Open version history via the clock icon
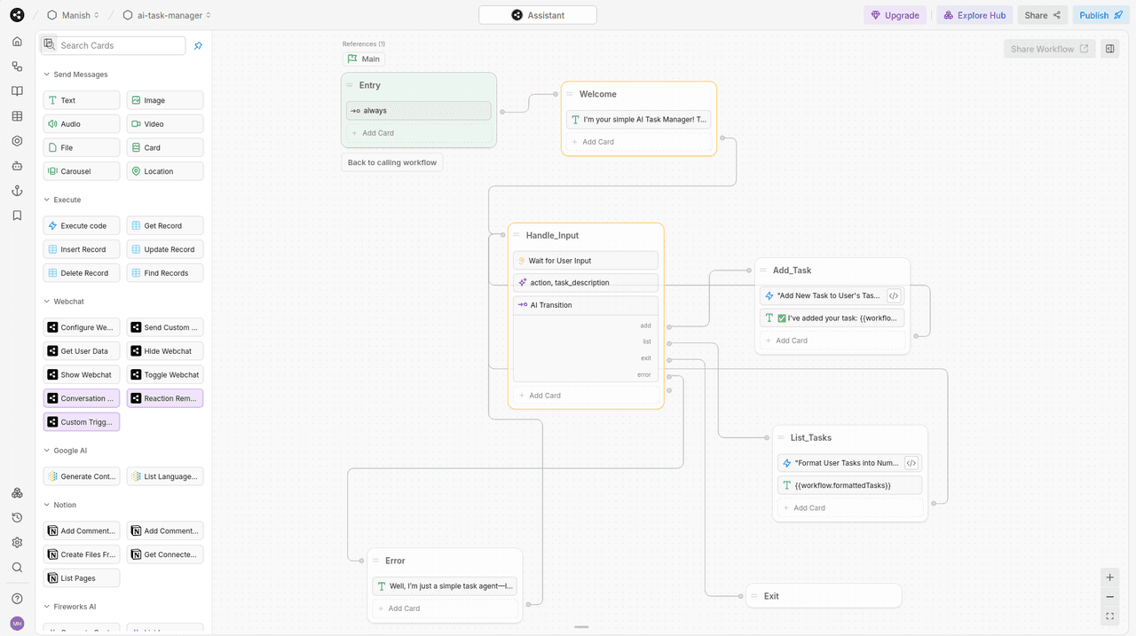Screen dimensions: 1136x636 pyautogui.click(x=16, y=517)
